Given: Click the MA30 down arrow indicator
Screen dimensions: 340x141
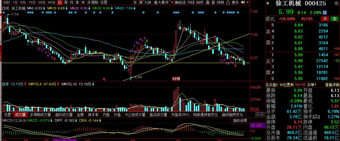Looking at the screenshot, I should [x=112, y=8].
